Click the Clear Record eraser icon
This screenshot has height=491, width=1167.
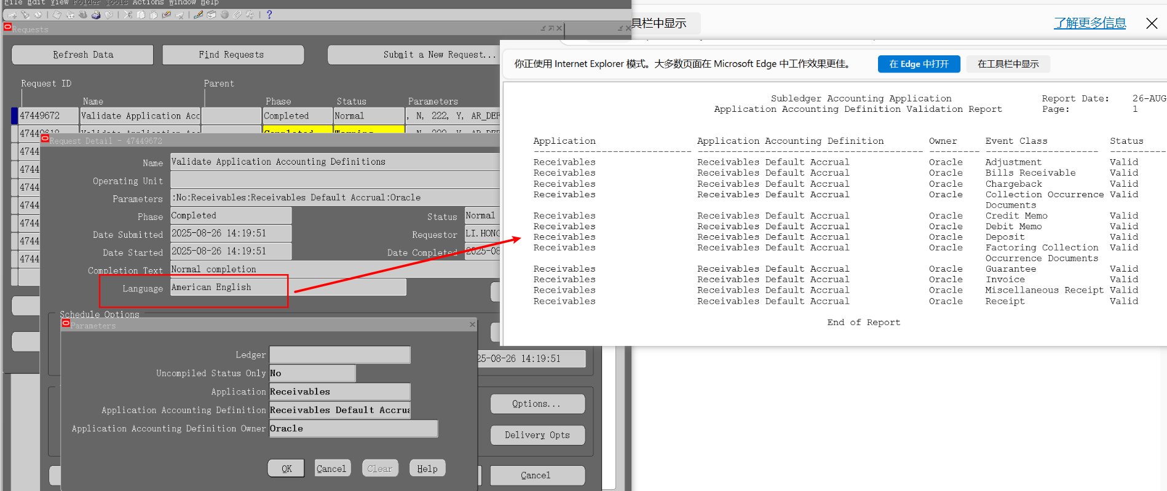click(x=166, y=15)
